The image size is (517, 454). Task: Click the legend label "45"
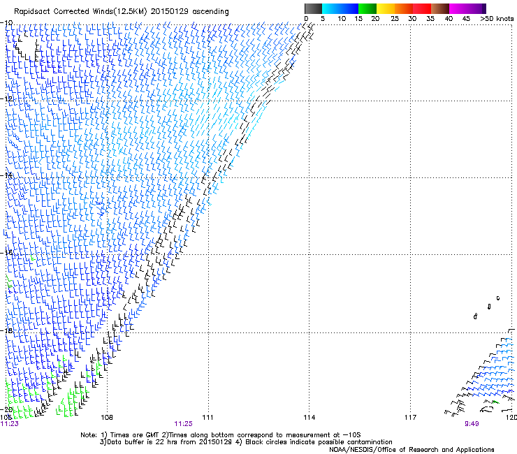(466, 19)
